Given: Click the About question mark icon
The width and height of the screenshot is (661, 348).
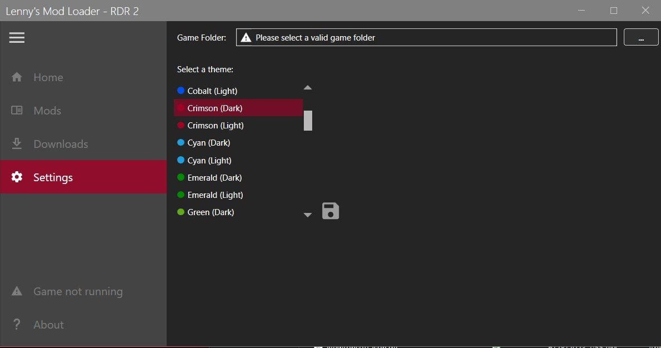Looking at the screenshot, I should coord(17,325).
